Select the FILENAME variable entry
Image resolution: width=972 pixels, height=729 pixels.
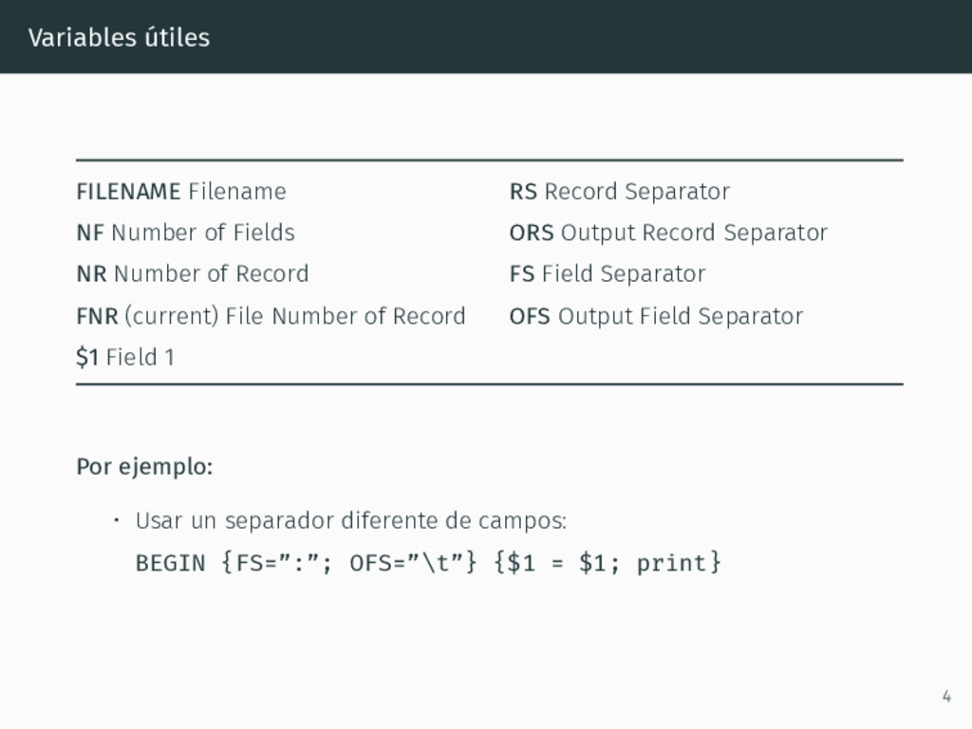click(181, 192)
